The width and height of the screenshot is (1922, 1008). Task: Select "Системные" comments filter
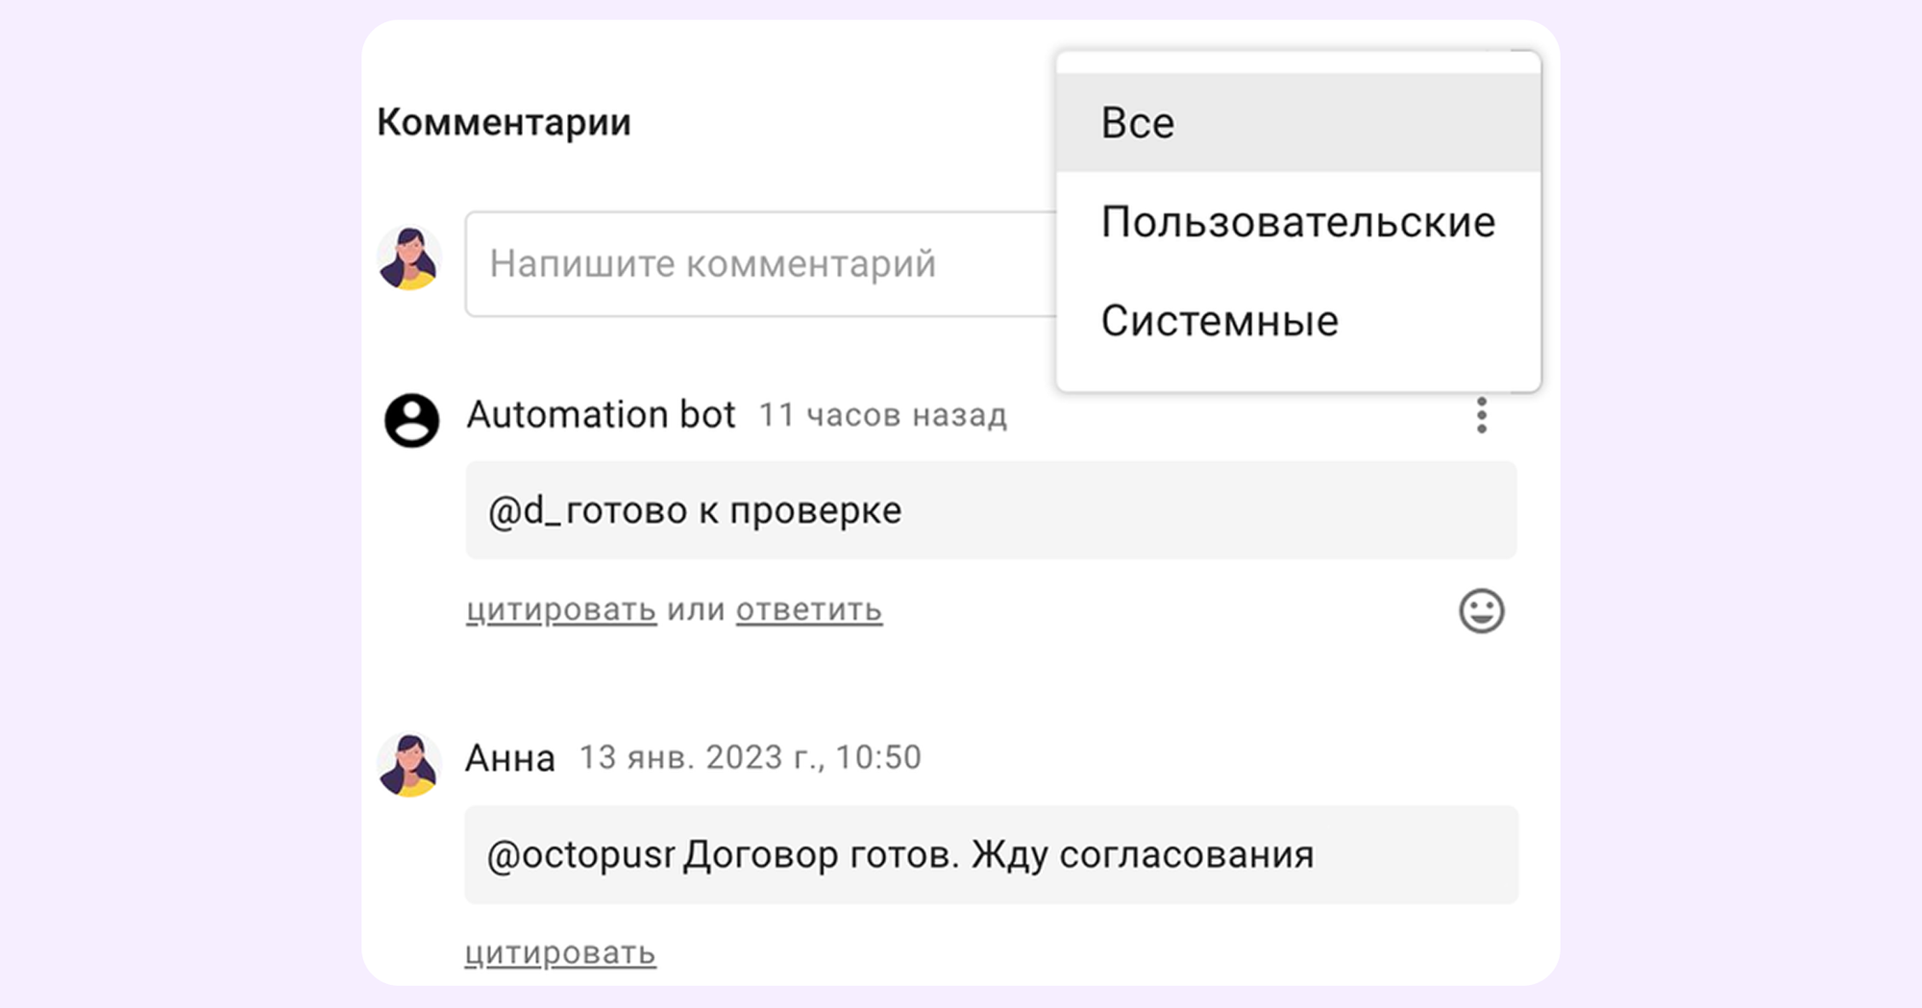pos(1220,321)
